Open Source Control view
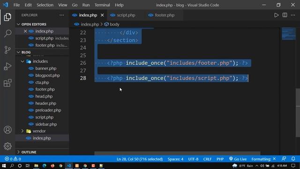The width and height of the screenshot is (300, 169). [7, 50]
